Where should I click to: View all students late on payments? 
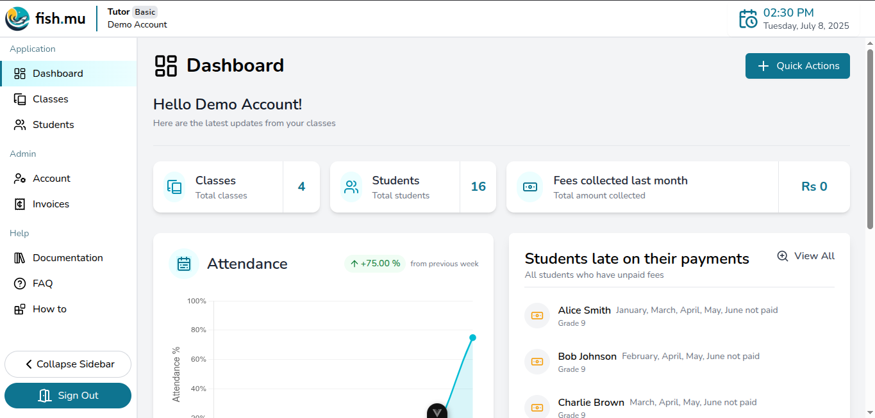[806, 256]
